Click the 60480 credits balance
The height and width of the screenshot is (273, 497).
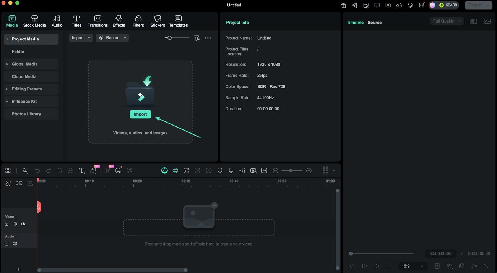448,5
